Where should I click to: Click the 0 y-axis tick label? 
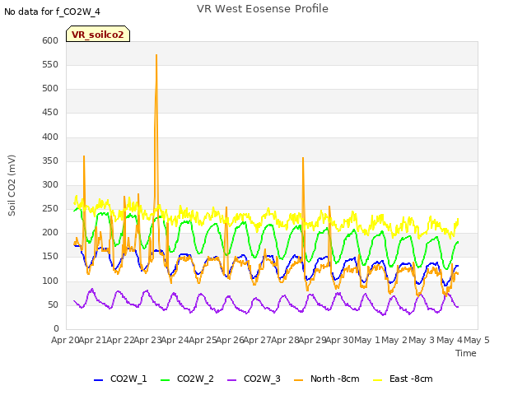[56, 328]
